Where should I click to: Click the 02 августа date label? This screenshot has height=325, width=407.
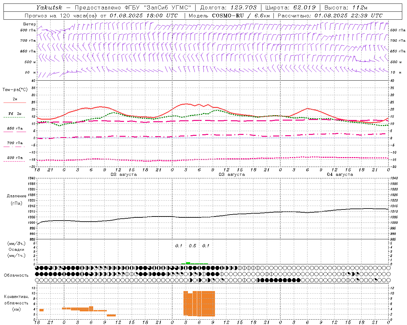[x=124, y=175]
